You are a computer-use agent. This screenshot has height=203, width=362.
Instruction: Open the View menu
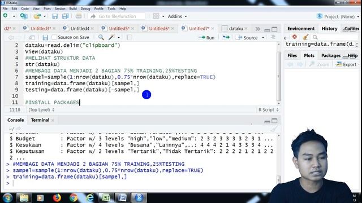tap(36, 9)
